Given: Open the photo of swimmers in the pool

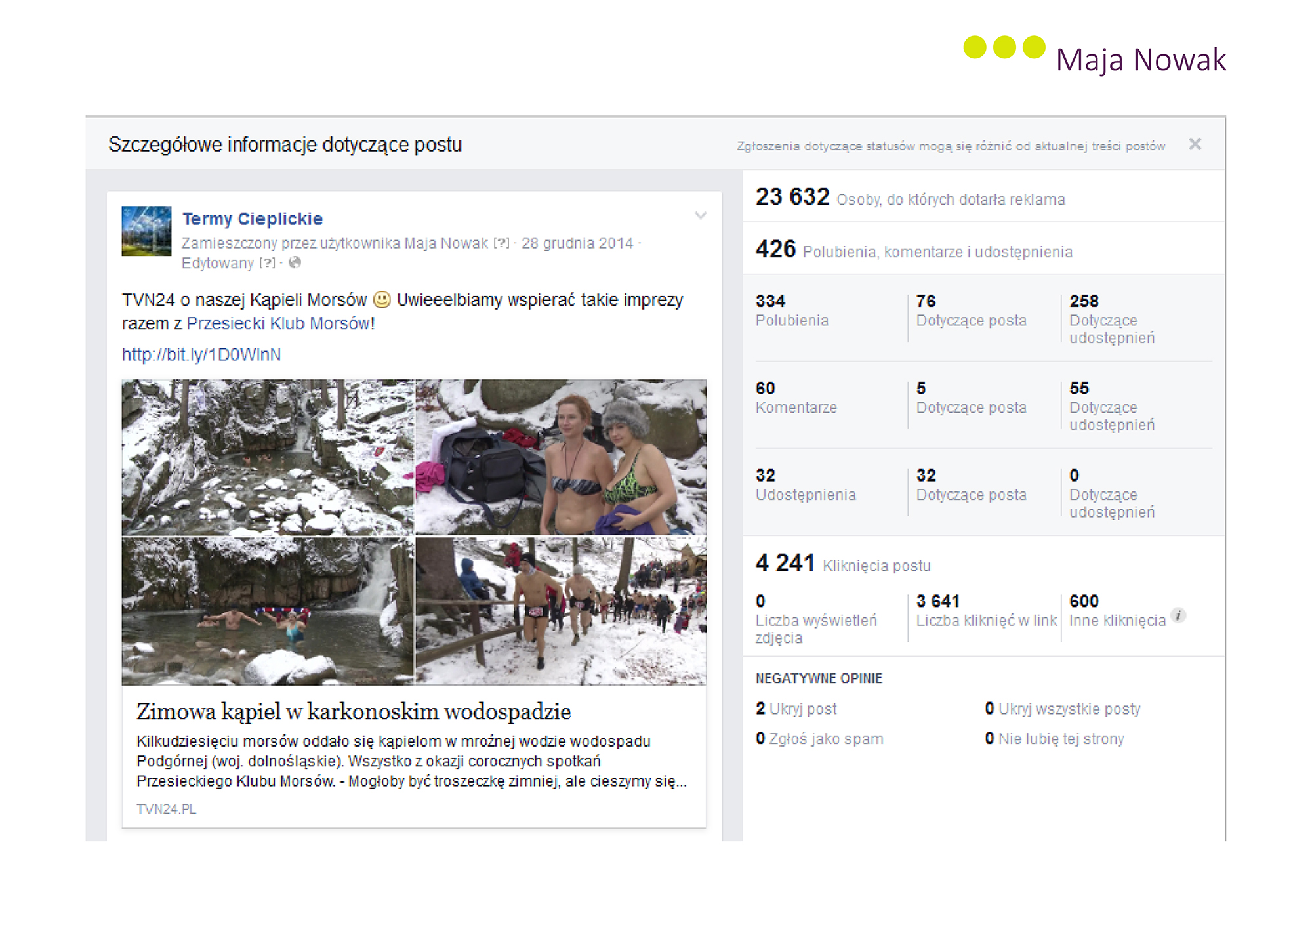Looking at the screenshot, I should [x=268, y=611].
